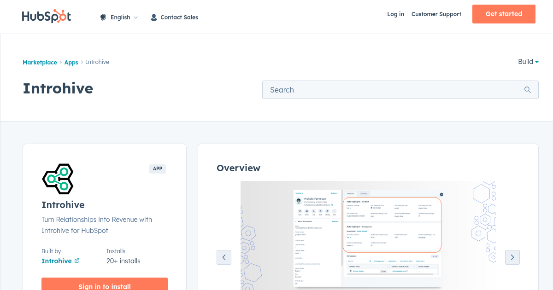Click the Introhive app logo

[58, 178]
